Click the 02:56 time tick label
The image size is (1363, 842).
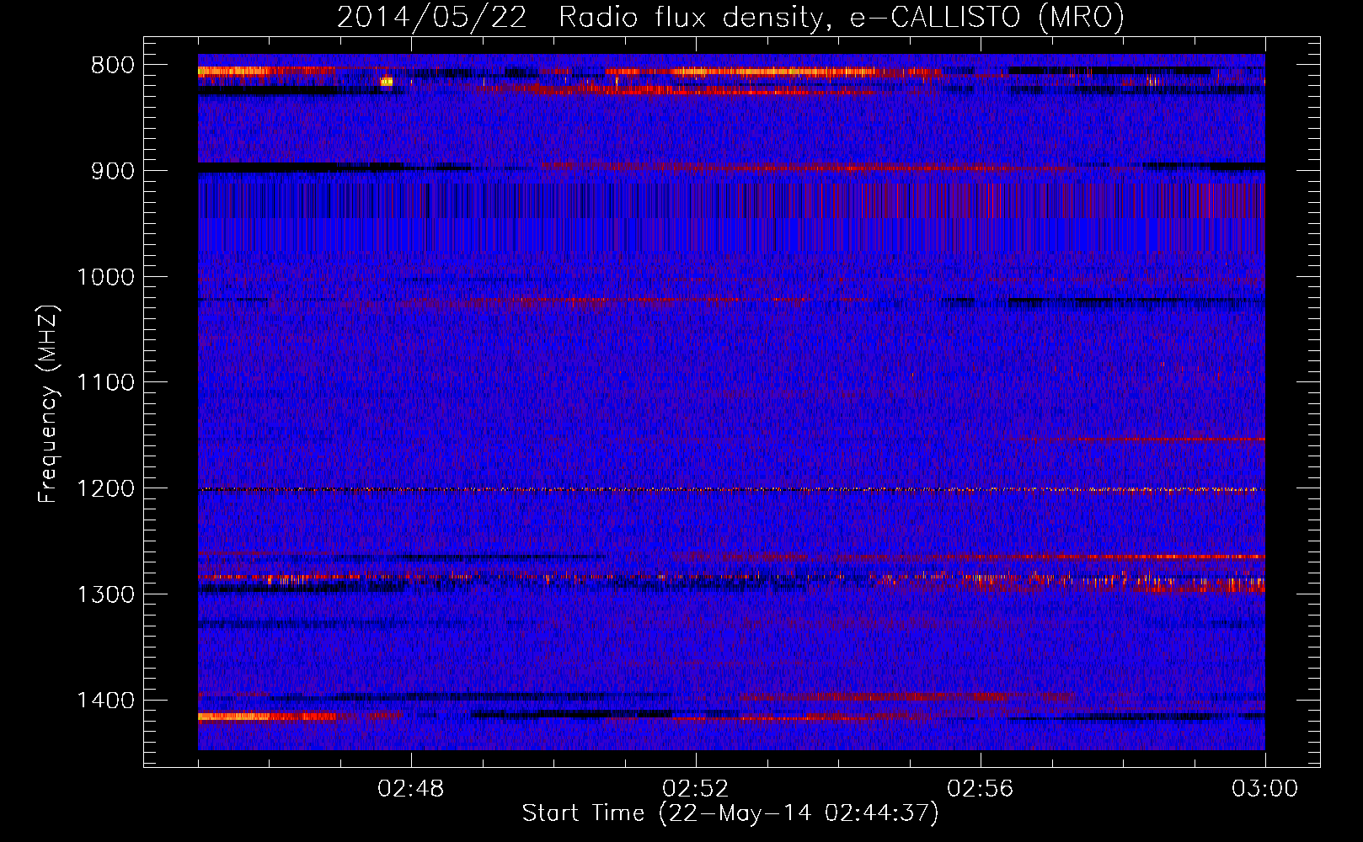(x=981, y=789)
